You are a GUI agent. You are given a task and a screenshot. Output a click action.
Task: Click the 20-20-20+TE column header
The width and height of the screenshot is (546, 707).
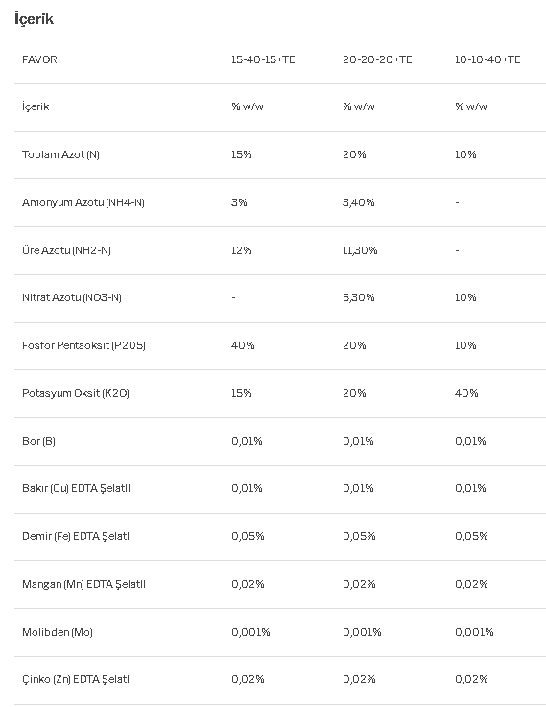click(x=377, y=59)
